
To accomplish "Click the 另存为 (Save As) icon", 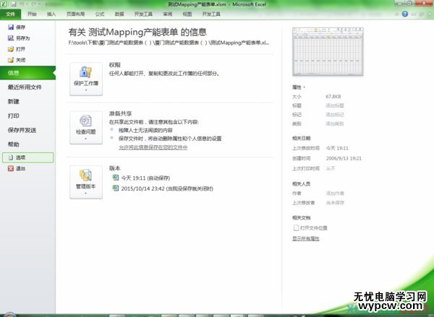I will (x=11, y=38).
